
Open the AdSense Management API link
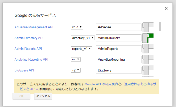(x=34, y=27)
